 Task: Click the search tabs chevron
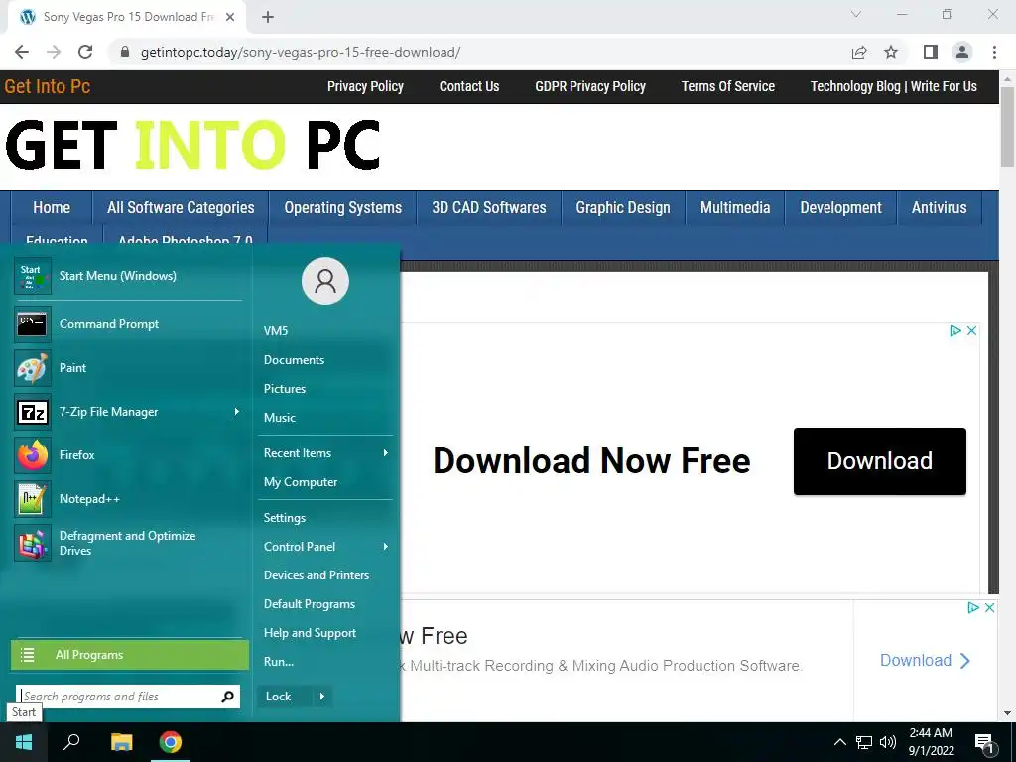point(856,14)
